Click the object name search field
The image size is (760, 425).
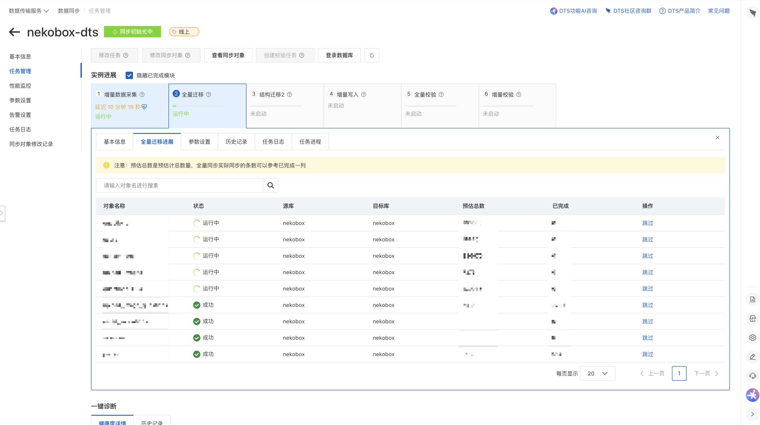pyautogui.click(x=179, y=185)
